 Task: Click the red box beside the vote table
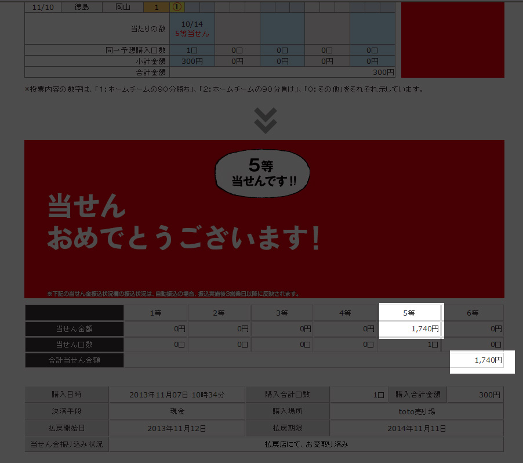tap(452, 39)
